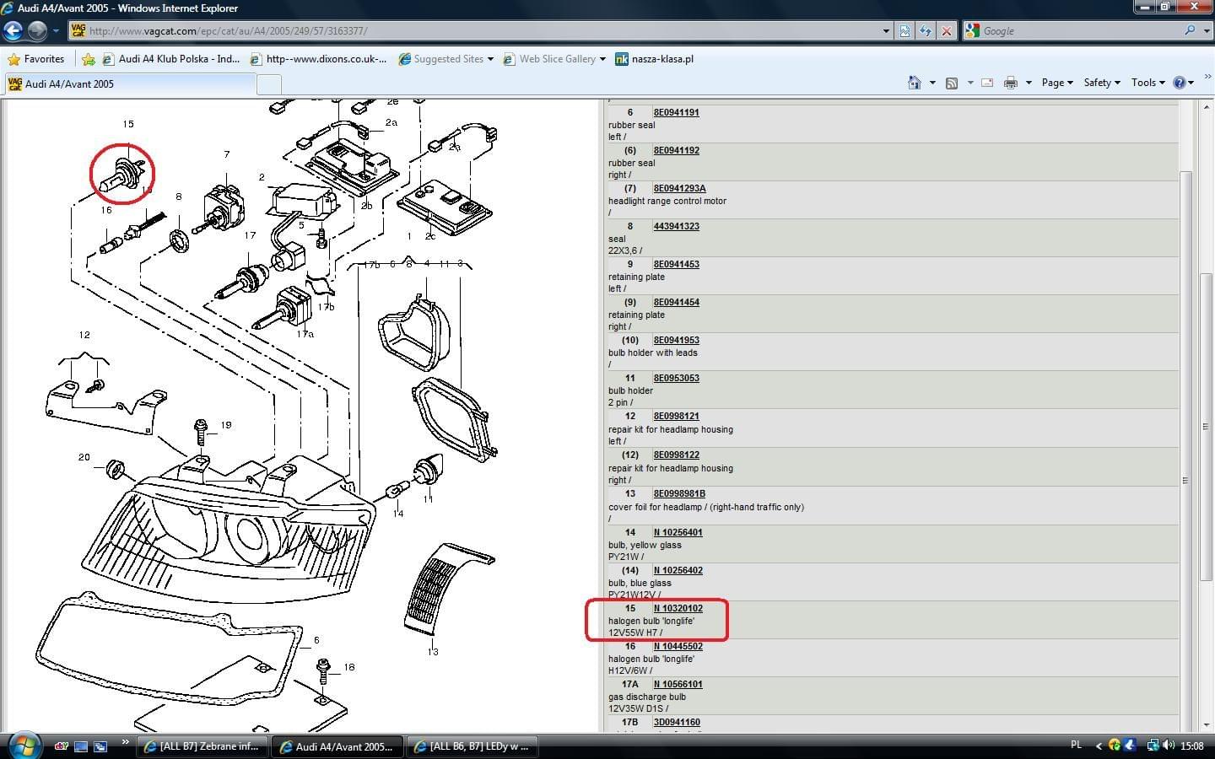The height and width of the screenshot is (759, 1215).
Task: Expand the quick launch overflow chevron
Action: [x=126, y=743]
